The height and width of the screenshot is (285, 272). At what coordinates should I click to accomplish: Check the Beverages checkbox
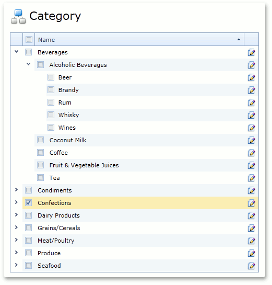29,52
